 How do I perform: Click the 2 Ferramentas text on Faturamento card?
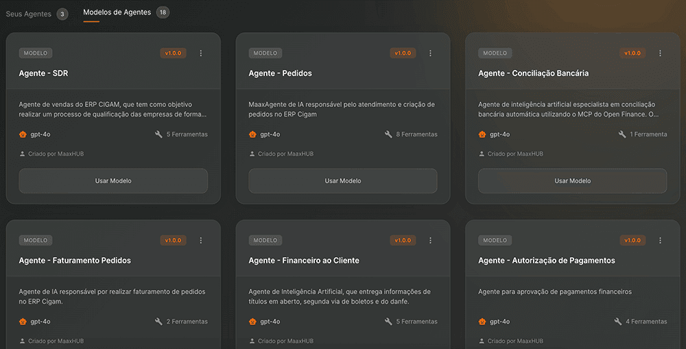pyautogui.click(x=187, y=322)
